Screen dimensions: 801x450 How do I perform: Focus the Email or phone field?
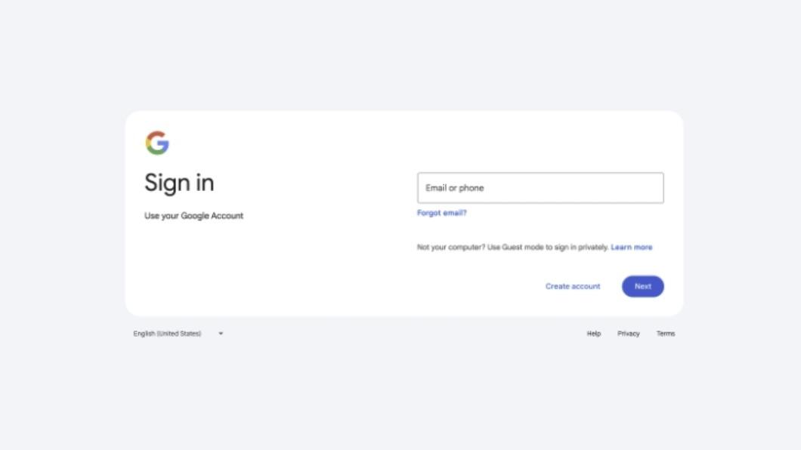click(540, 188)
